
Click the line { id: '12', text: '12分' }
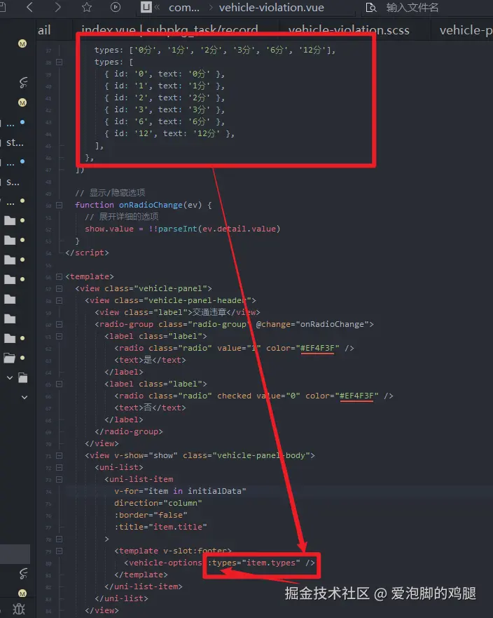click(169, 133)
